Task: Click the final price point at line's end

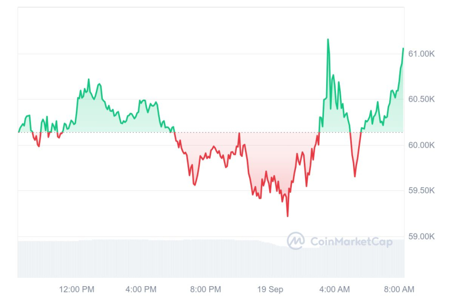Action: [x=403, y=48]
